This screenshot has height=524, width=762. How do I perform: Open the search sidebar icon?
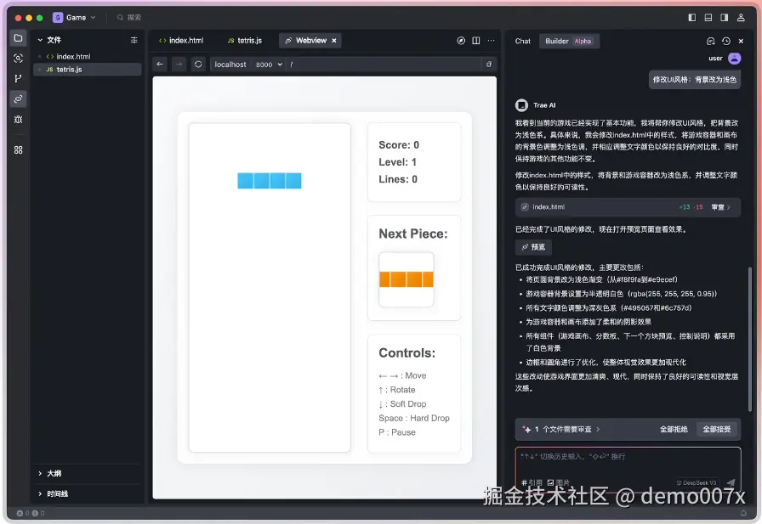18,59
